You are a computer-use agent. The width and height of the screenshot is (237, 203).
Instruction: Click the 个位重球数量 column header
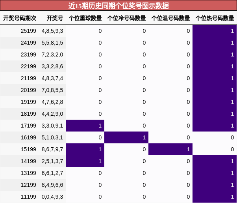(x=85, y=18)
